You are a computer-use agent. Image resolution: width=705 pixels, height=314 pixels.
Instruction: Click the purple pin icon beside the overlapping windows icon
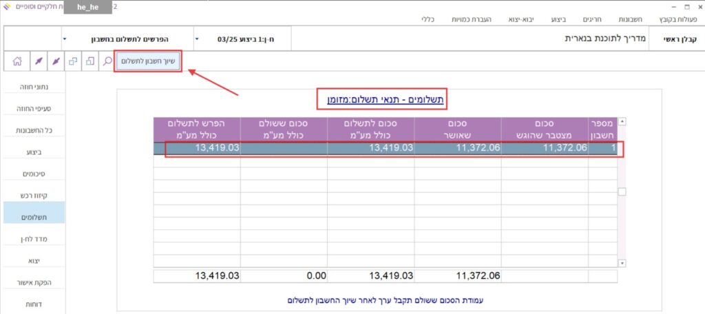click(56, 61)
